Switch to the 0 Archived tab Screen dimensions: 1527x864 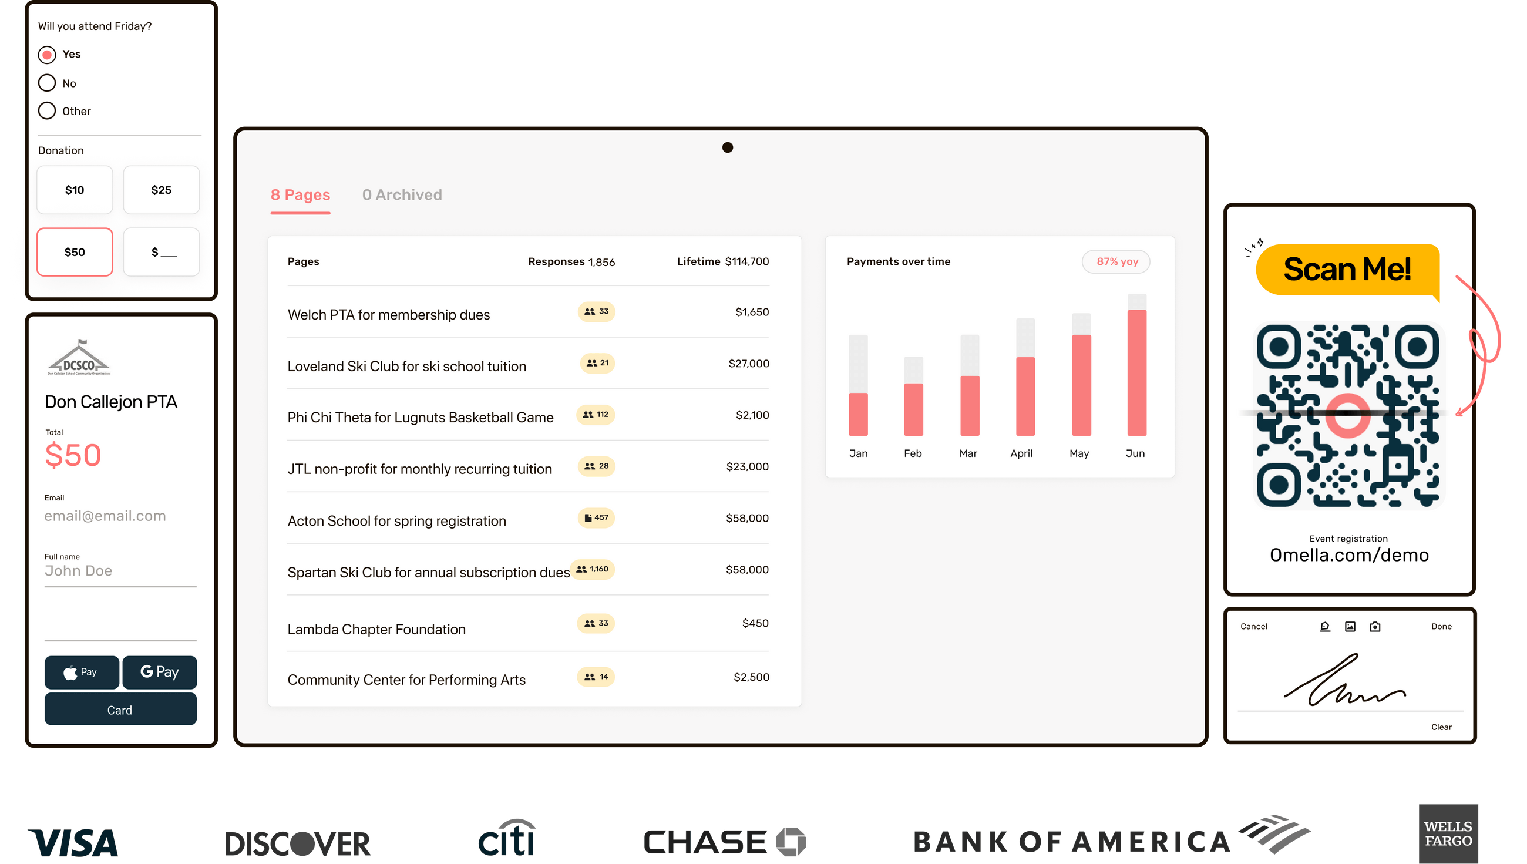[402, 194]
